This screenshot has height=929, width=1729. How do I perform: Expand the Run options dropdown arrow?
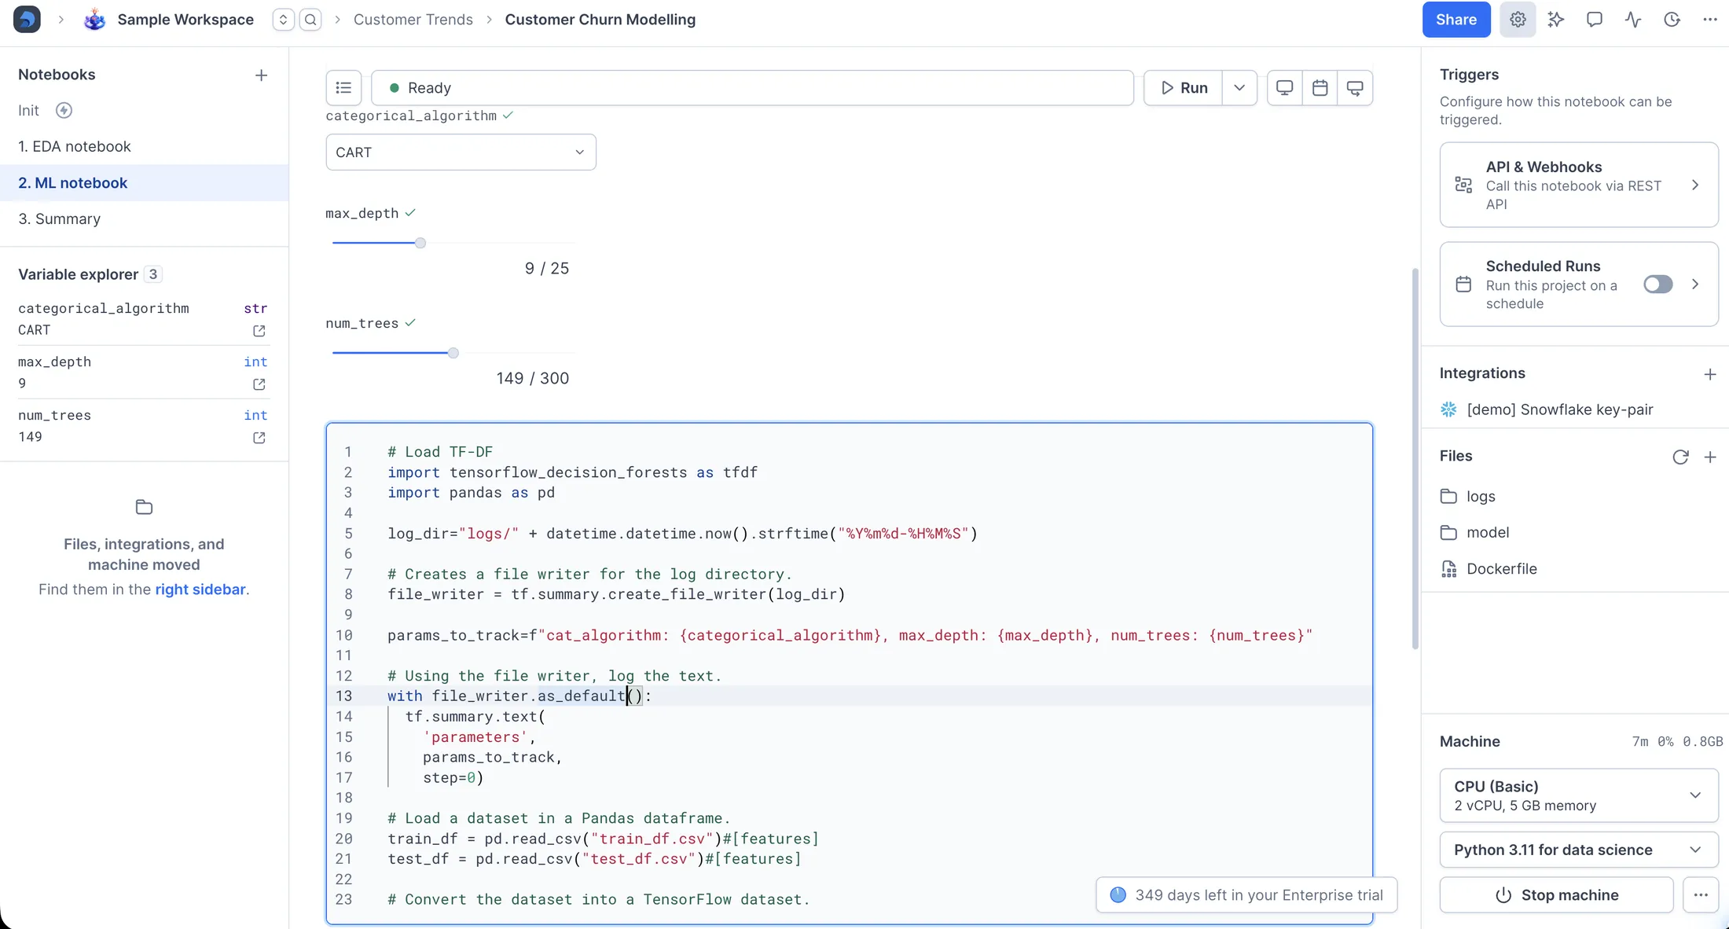1239,87
